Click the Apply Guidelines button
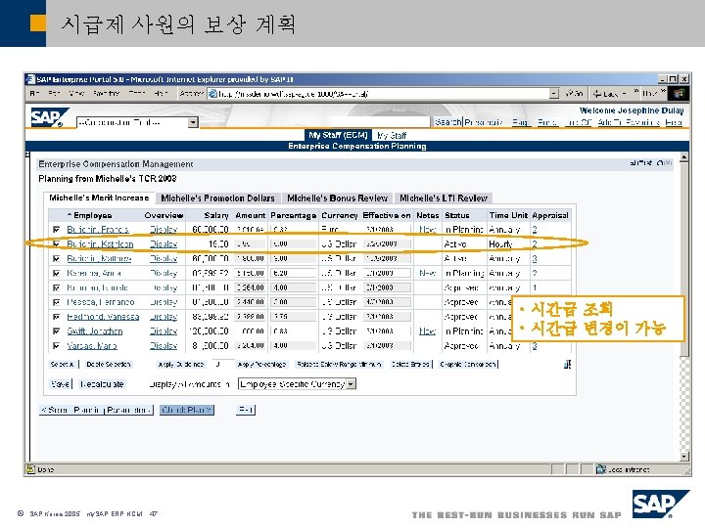This screenshot has width=705, height=528. pos(181,364)
